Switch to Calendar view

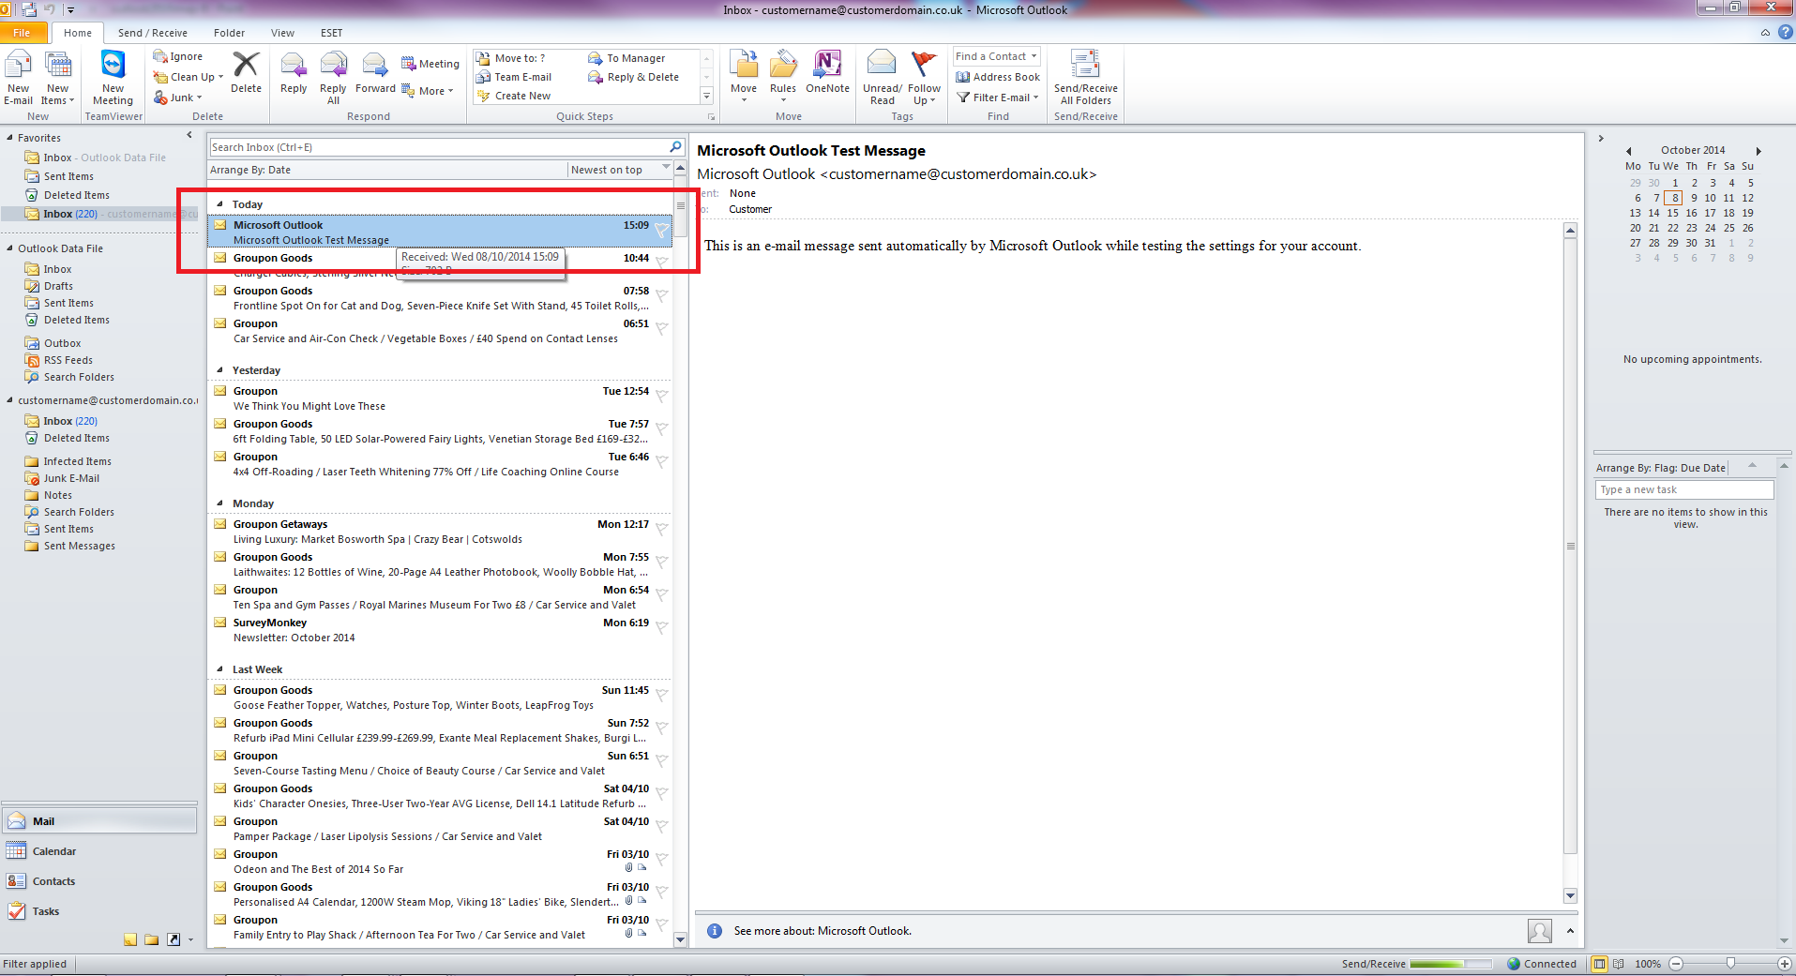(54, 851)
